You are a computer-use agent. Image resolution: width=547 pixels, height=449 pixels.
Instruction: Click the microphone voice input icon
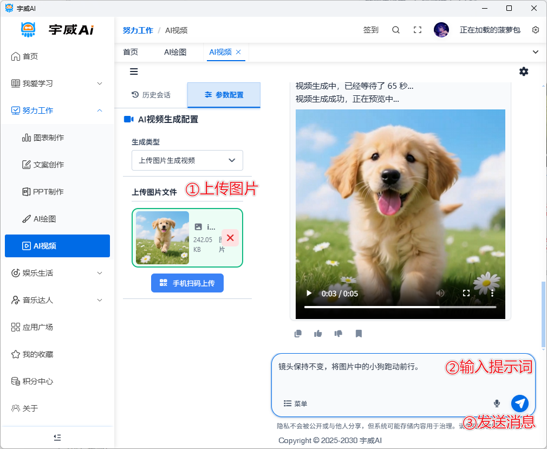497,404
